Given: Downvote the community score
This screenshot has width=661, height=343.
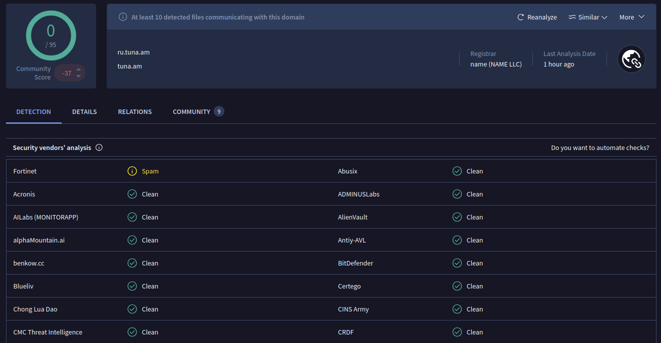Looking at the screenshot, I should pos(79,76).
